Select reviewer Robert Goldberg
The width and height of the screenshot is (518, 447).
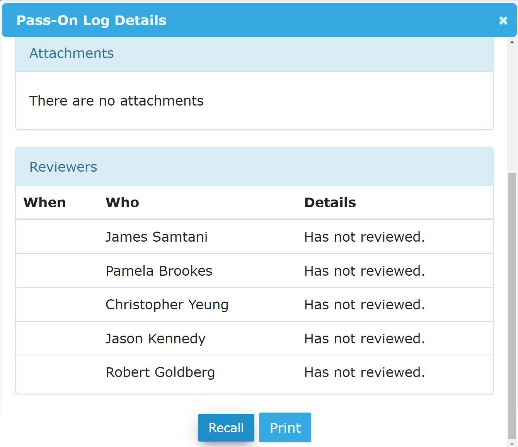160,372
